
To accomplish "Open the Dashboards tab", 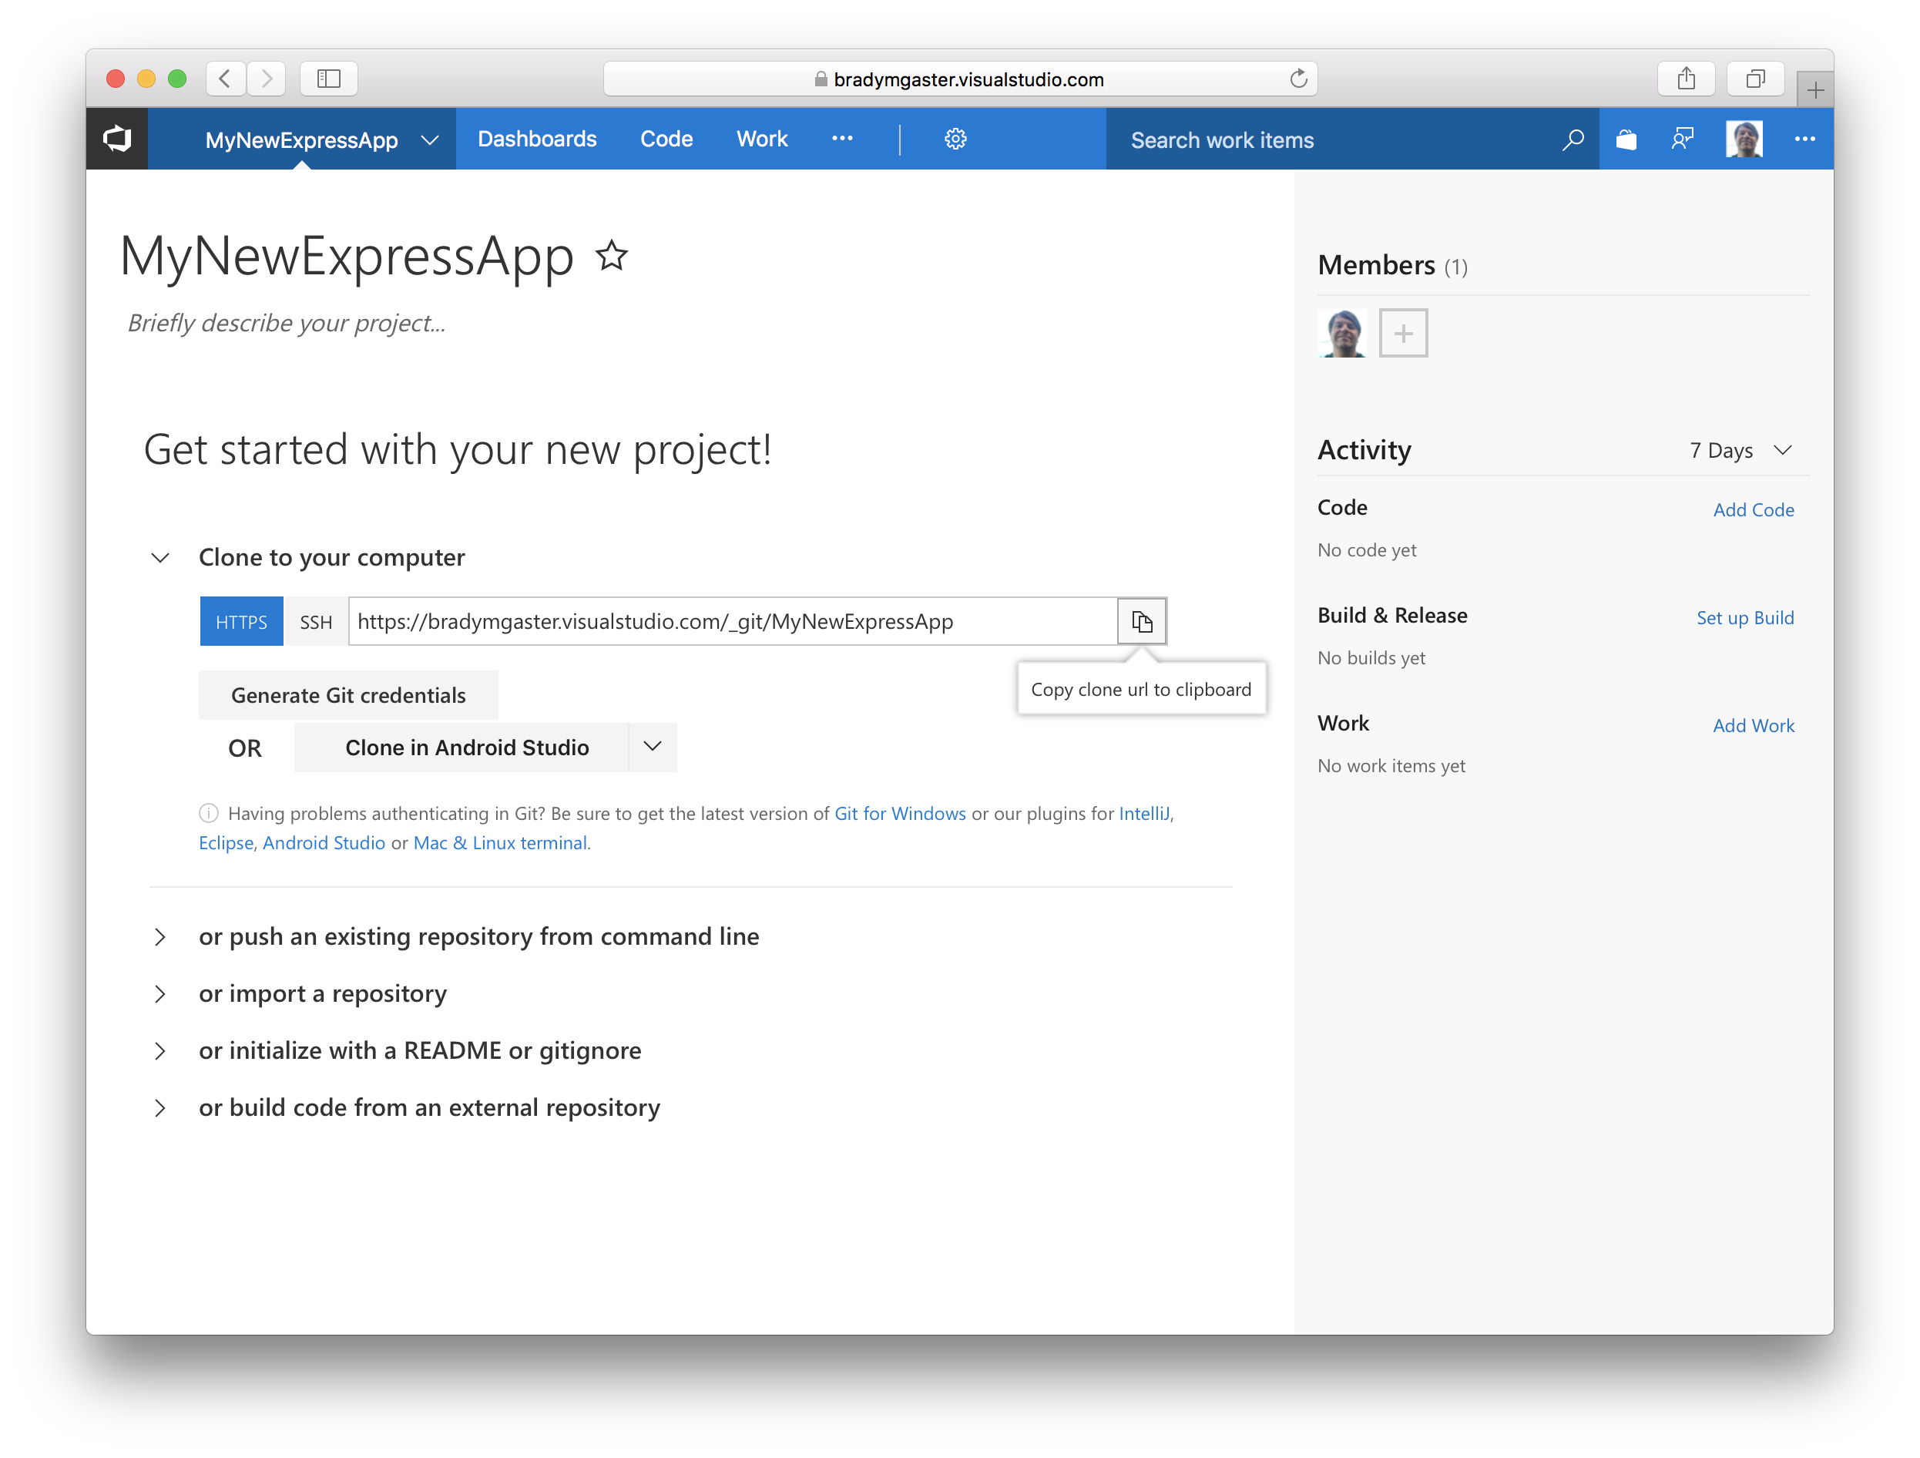I will [x=536, y=139].
